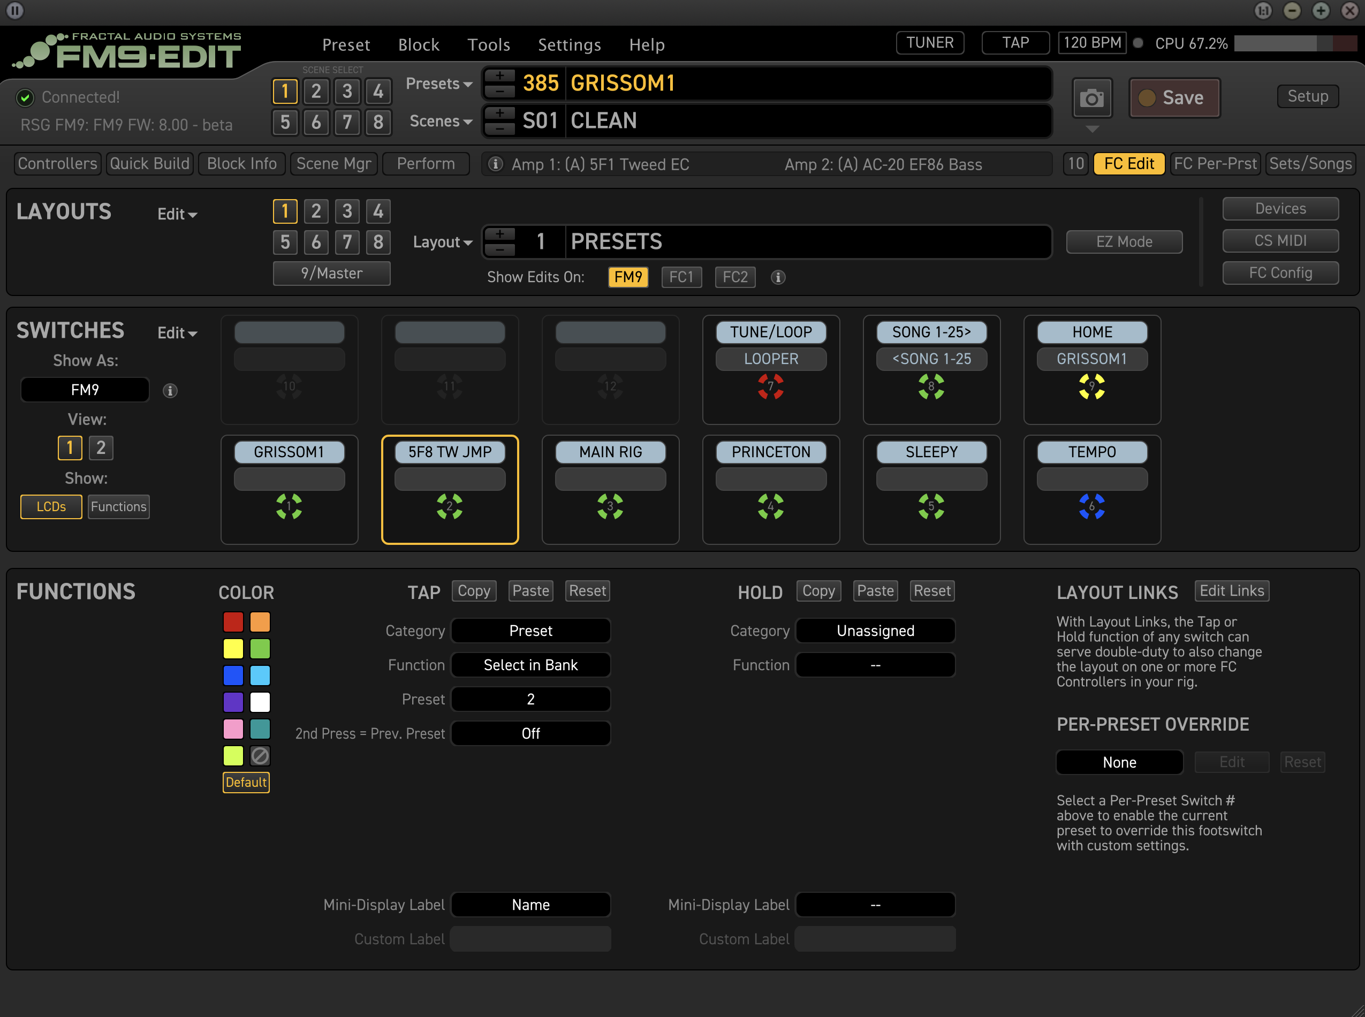This screenshot has height=1017, width=1365.
Task: Click the green ring on SLEEPY switch 5
Action: coord(931,506)
